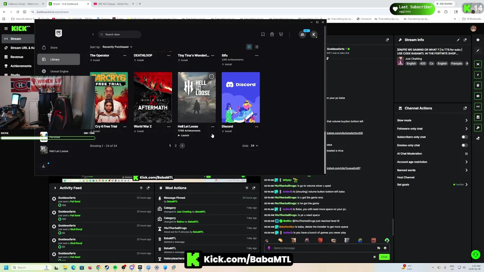Viewport: 484px width, 272px height.
Task: Open Epic Games Launcher in taskbar
Action: 140,267
